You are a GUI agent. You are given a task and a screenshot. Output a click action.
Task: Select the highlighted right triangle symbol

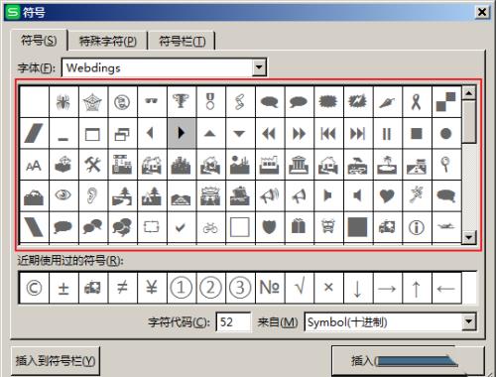182,134
